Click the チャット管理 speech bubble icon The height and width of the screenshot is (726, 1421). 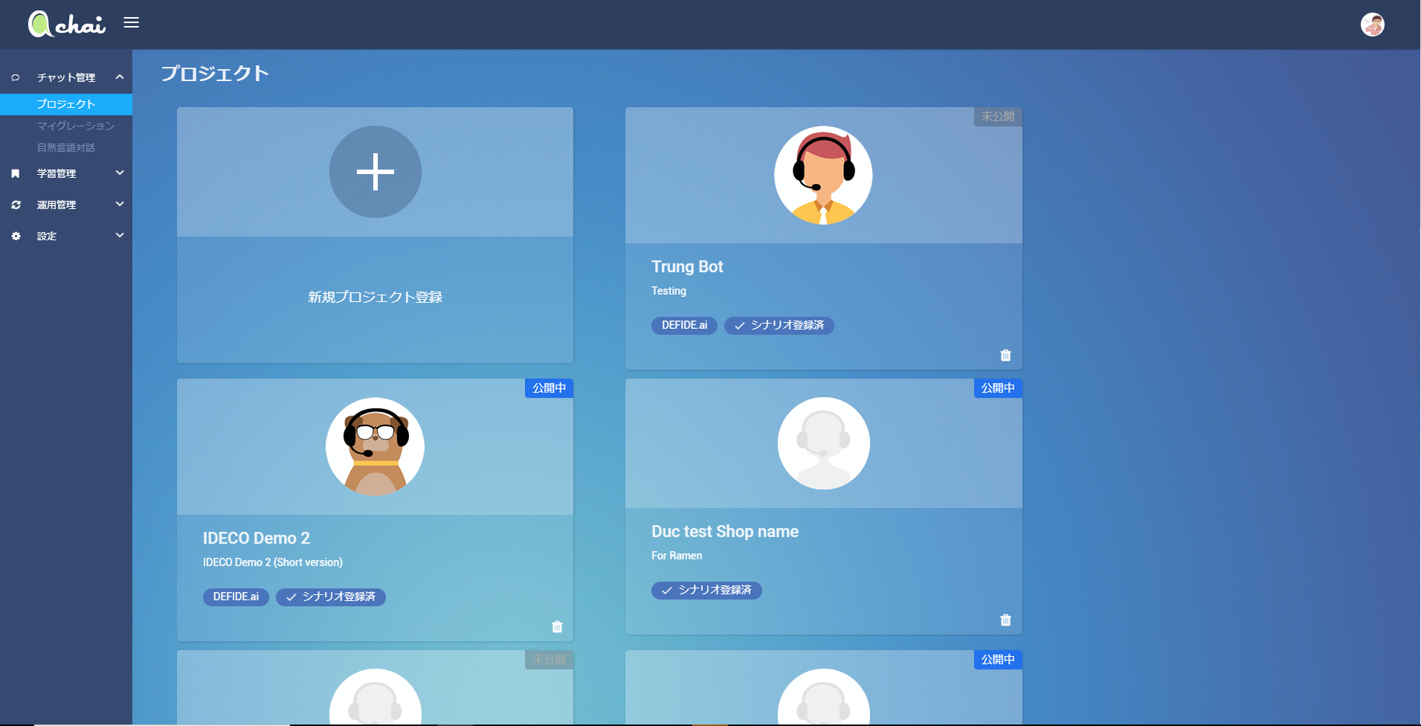16,77
